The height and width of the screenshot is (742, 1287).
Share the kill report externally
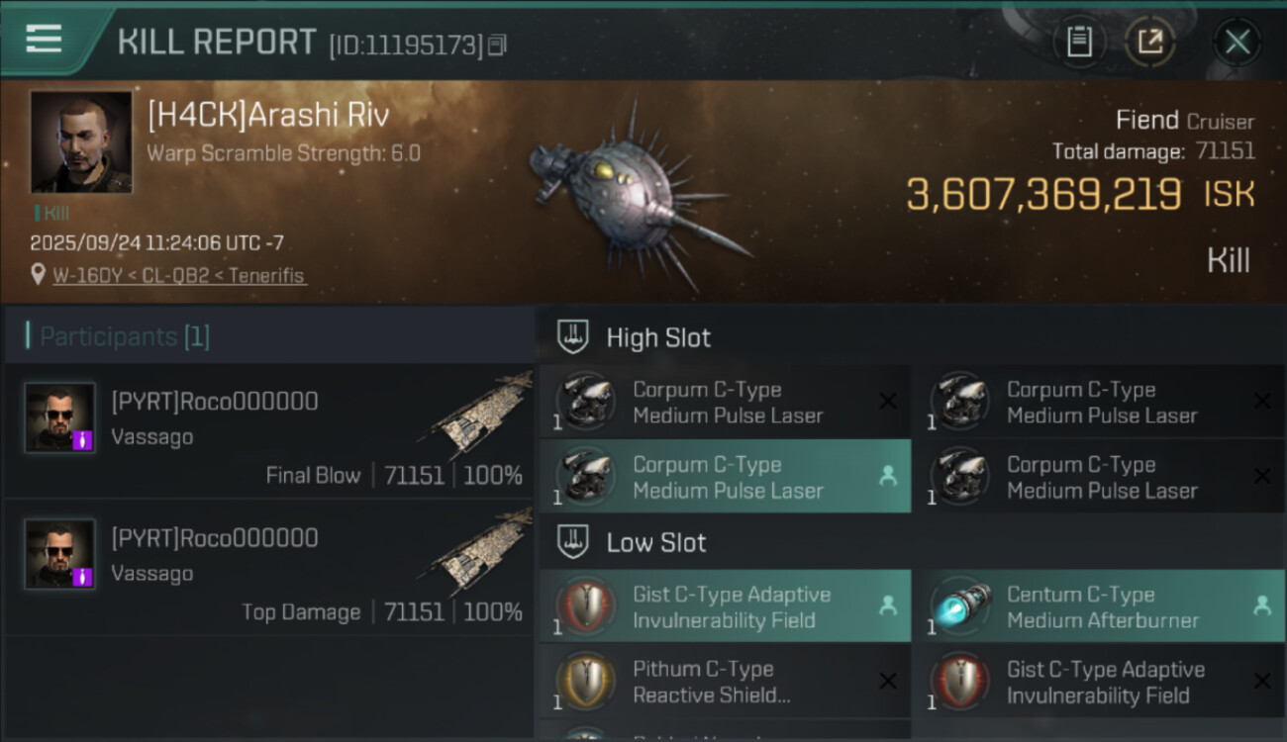pyautogui.click(x=1149, y=42)
